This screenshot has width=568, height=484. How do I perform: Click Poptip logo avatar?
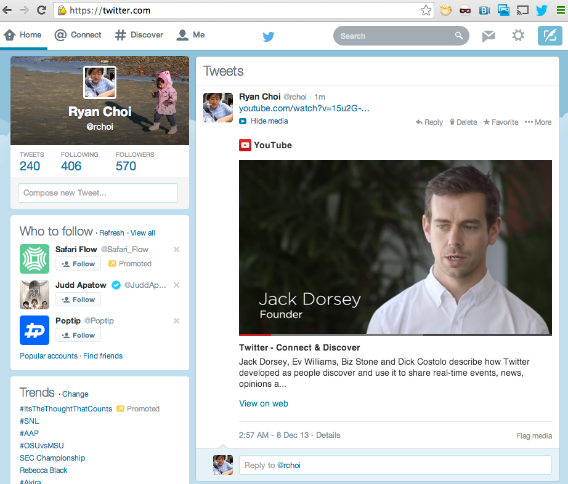[x=34, y=330]
